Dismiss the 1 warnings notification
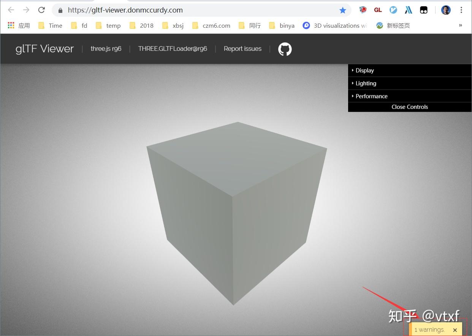Image resolution: width=472 pixels, height=336 pixels. pos(455,330)
